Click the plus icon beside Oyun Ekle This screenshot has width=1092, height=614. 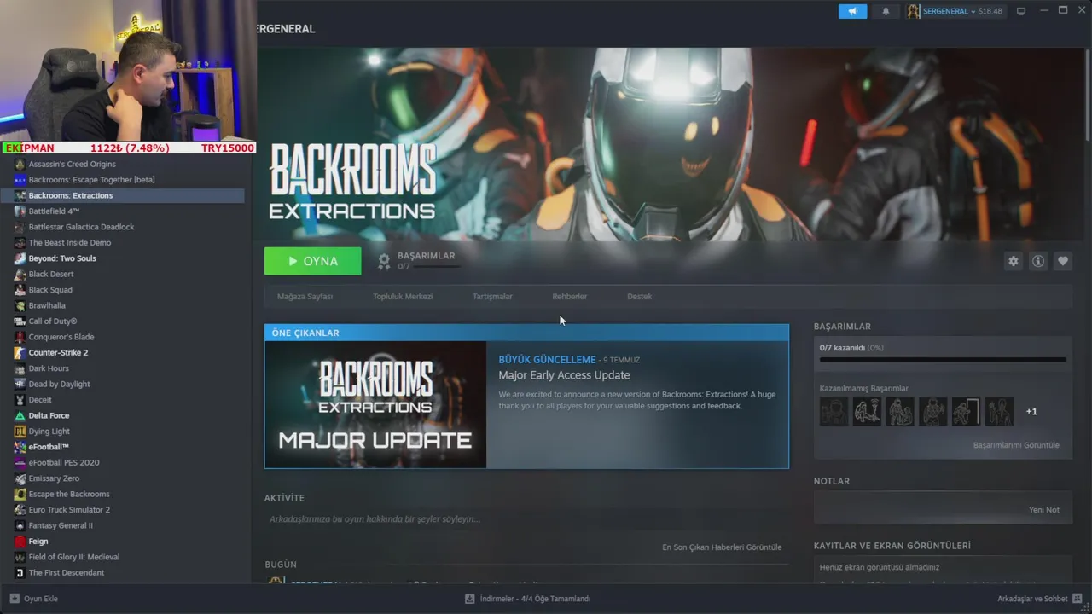[x=14, y=599]
